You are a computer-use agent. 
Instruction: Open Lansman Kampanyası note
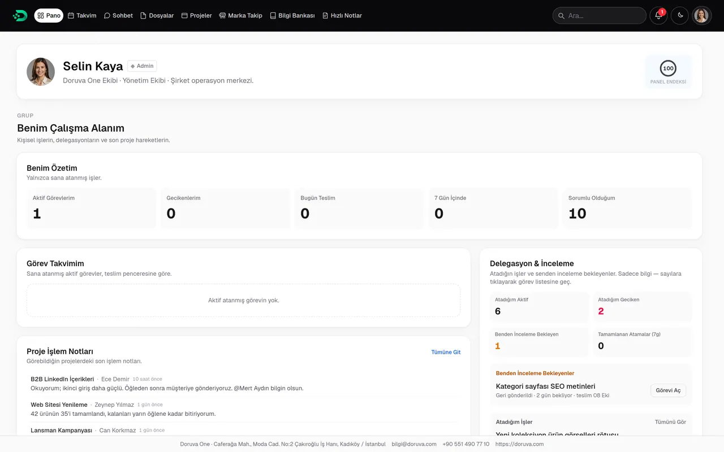pyautogui.click(x=61, y=430)
